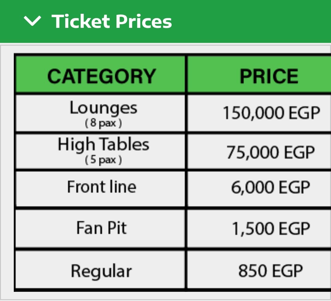Select the 850 EGP price
This screenshot has height=301, width=331.
pos(270,271)
